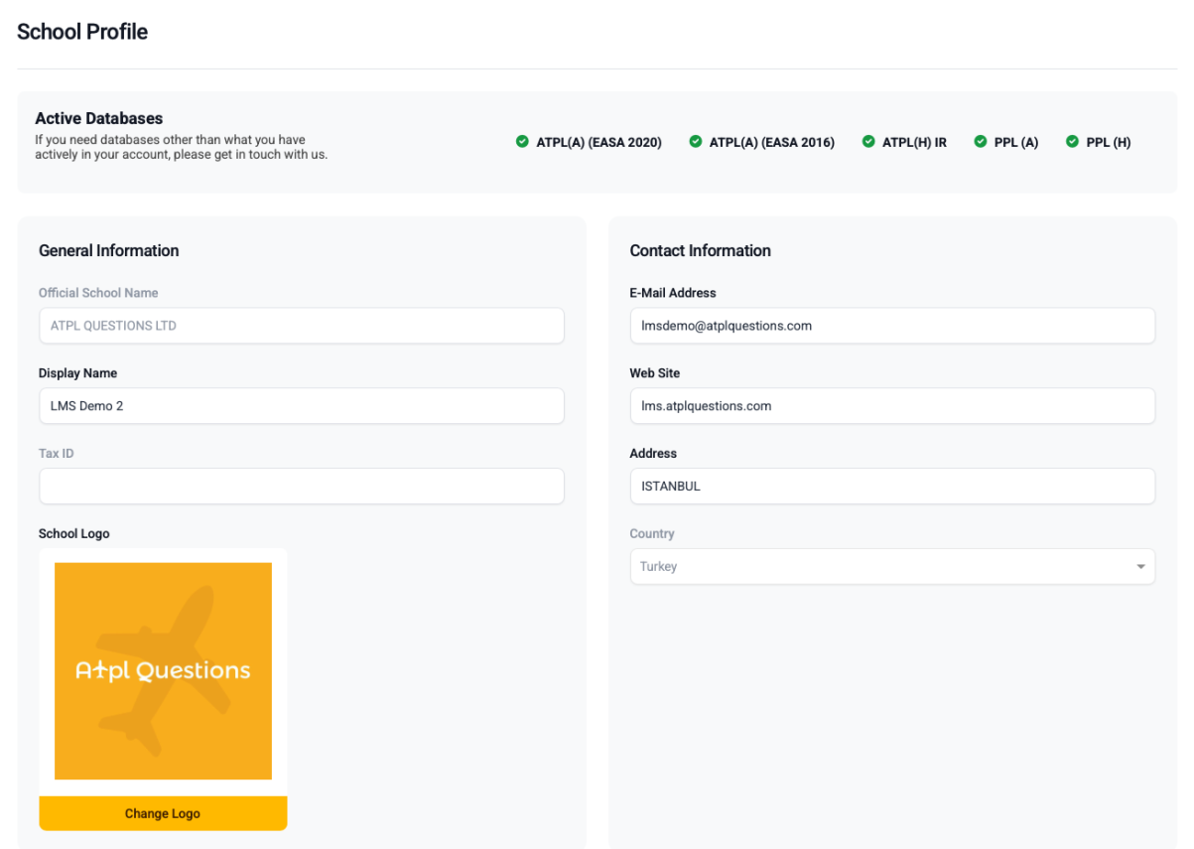Viewport: 1194px width, 849px height.
Task: Click the PPL (A) database label
Action: pos(1016,142)
